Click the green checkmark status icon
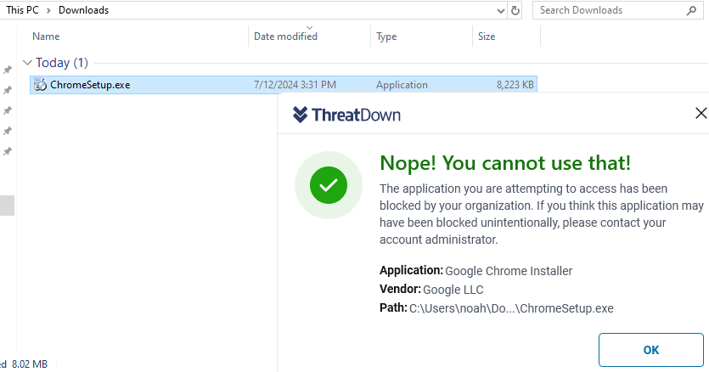This screenshot has width=709, height=372. coord(329,185)
